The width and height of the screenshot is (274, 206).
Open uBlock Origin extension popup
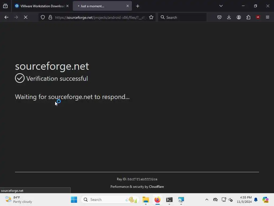point(258,17)
